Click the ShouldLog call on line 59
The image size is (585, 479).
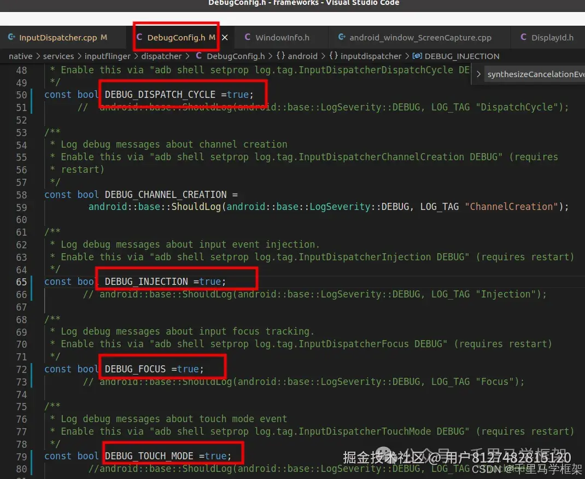click(x=196, y=207)
